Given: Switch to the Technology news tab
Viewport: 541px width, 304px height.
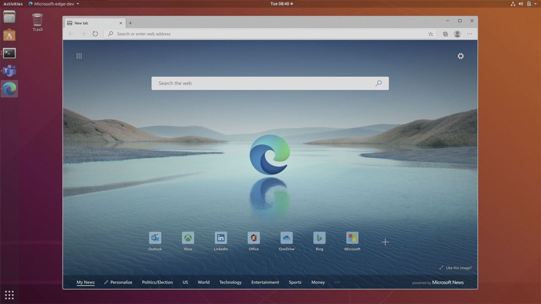Looking at the screenshot, I should coord(230,282).
